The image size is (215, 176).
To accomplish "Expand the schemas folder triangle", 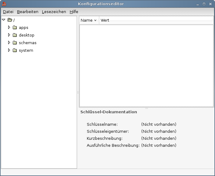I will pos(9,43).
